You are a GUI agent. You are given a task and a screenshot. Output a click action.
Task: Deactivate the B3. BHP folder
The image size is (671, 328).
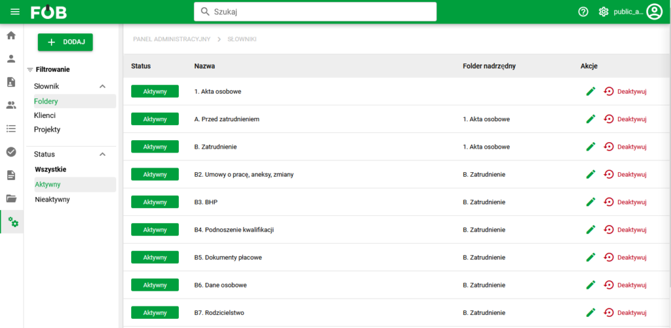pos(625,202)
